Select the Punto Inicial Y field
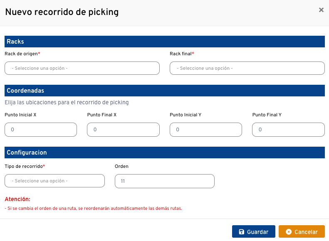 tap(206, 130)
